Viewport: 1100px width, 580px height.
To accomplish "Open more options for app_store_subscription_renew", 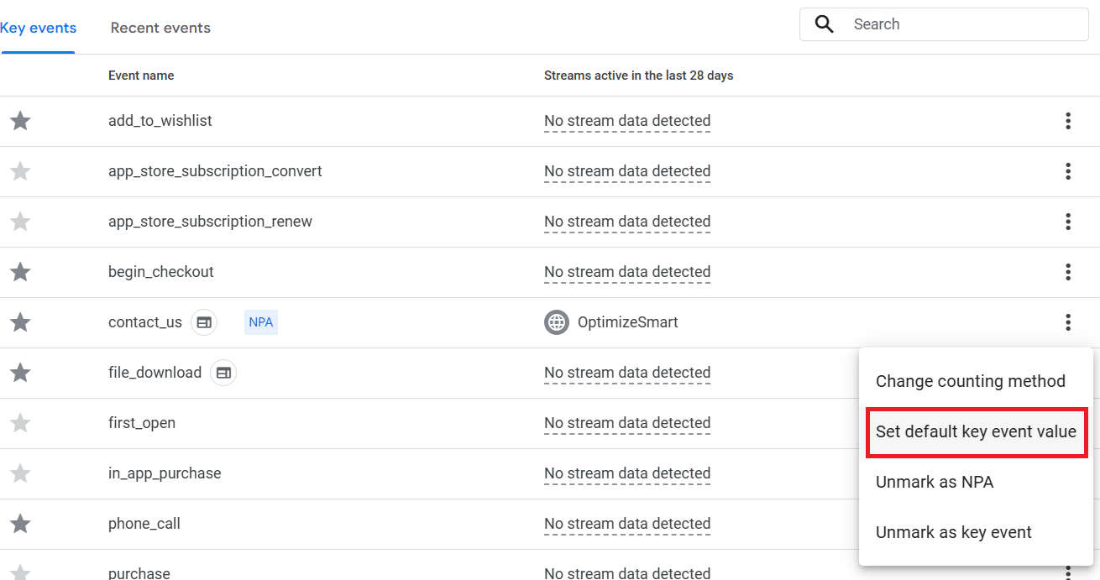I will [1067, 222].
